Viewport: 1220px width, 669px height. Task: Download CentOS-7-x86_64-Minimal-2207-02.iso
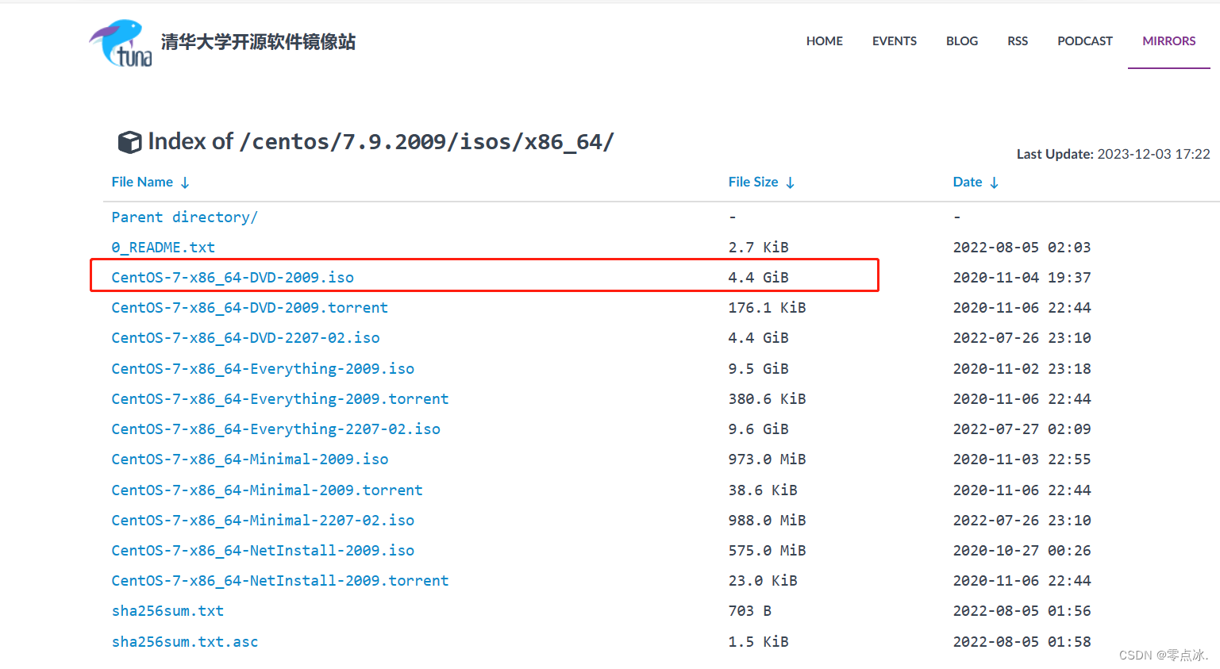point(263,521)
